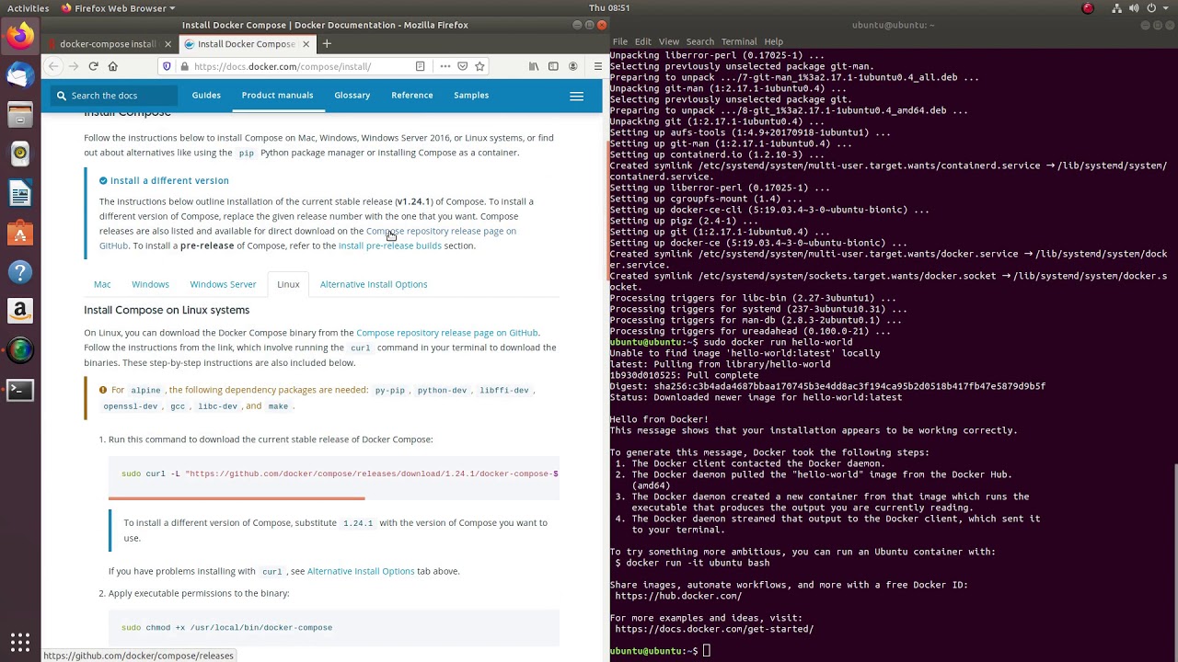Open the Files manager dock icon
1178x662 pixels.
[19, 115]
